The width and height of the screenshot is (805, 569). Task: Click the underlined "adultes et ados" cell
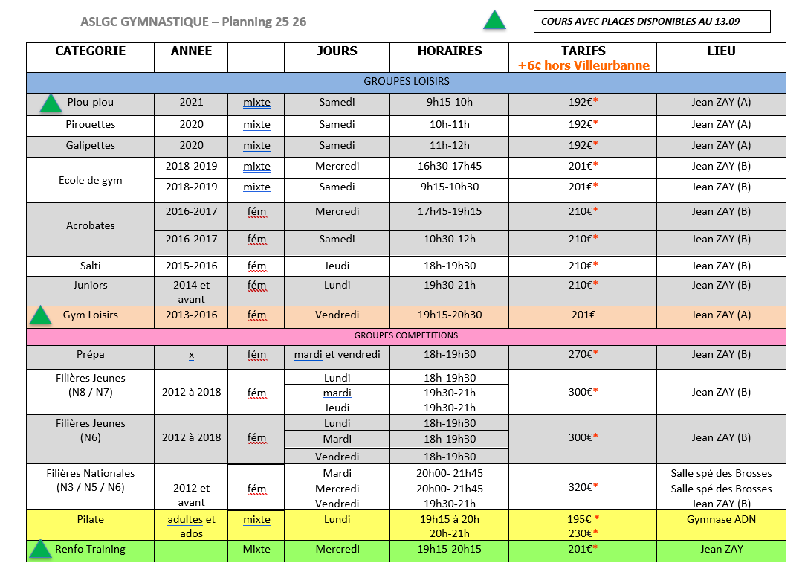coord(191,526)
